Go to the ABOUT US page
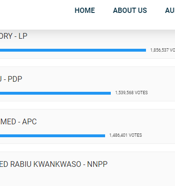The height and width of the screenshot is (186, 175). [130, 11]
